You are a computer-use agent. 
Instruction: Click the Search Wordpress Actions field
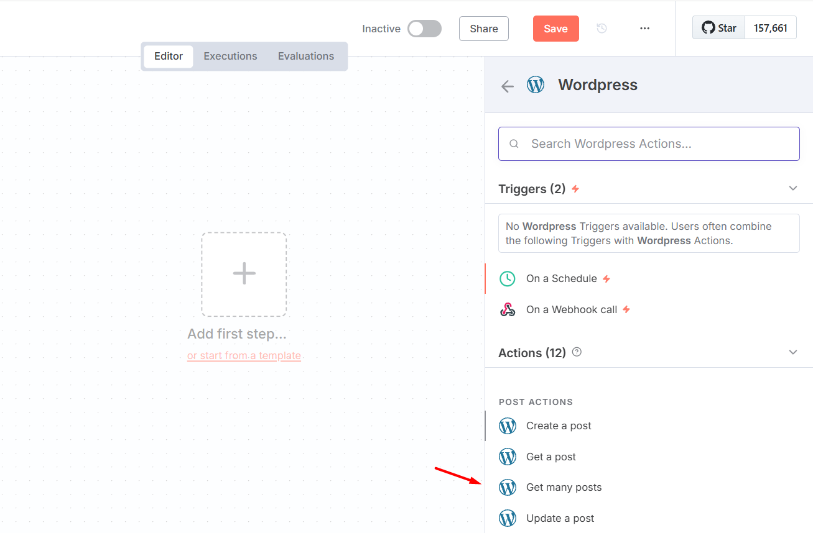[649, 143]
